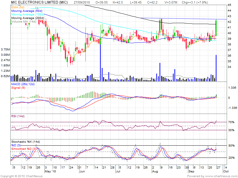Select the Aug marker on the date axis
Screen dimensions: 238x178
tap(155, 171)
